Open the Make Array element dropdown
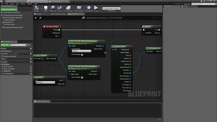The height and width of the screenshot is (122, 217). (x=45, y=82)
